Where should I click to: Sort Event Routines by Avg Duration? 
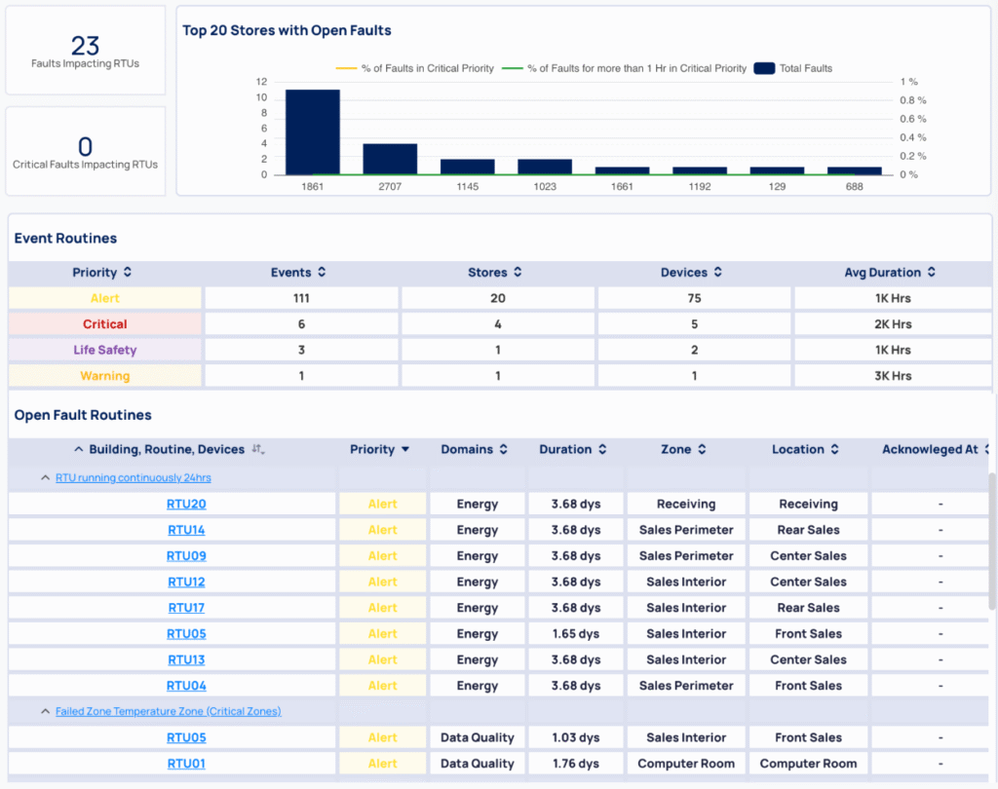click(x=931, y=273)
